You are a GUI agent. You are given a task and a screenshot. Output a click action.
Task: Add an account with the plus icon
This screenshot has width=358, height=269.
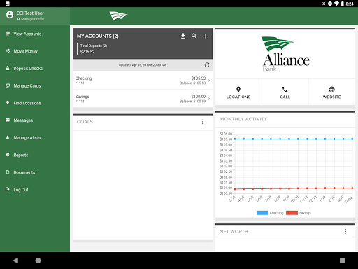tap(206, 36)
